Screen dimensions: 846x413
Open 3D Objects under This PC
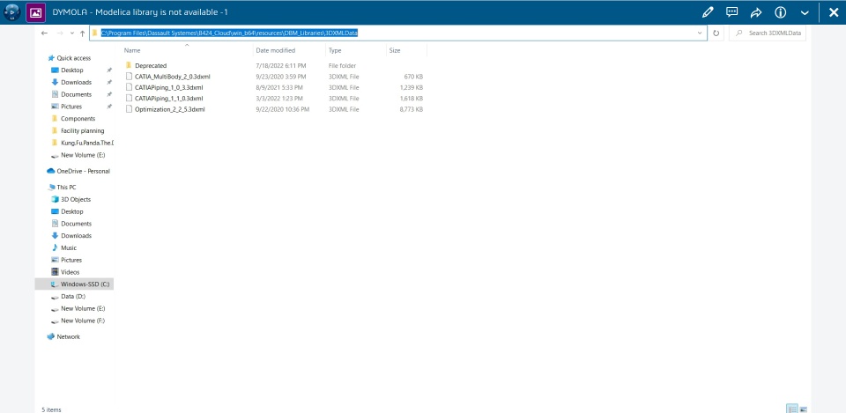pyautogui.click(x=76, y=200)
